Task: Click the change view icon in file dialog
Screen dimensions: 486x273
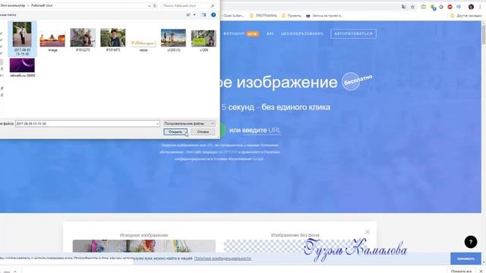Action: coord(188,15)
